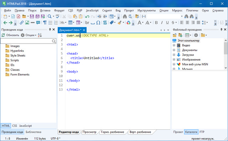The image size is (228, 141).
Task: Open the heading H1 dropdown arrow
Action: pyautogui.click(x=66, y=23)
